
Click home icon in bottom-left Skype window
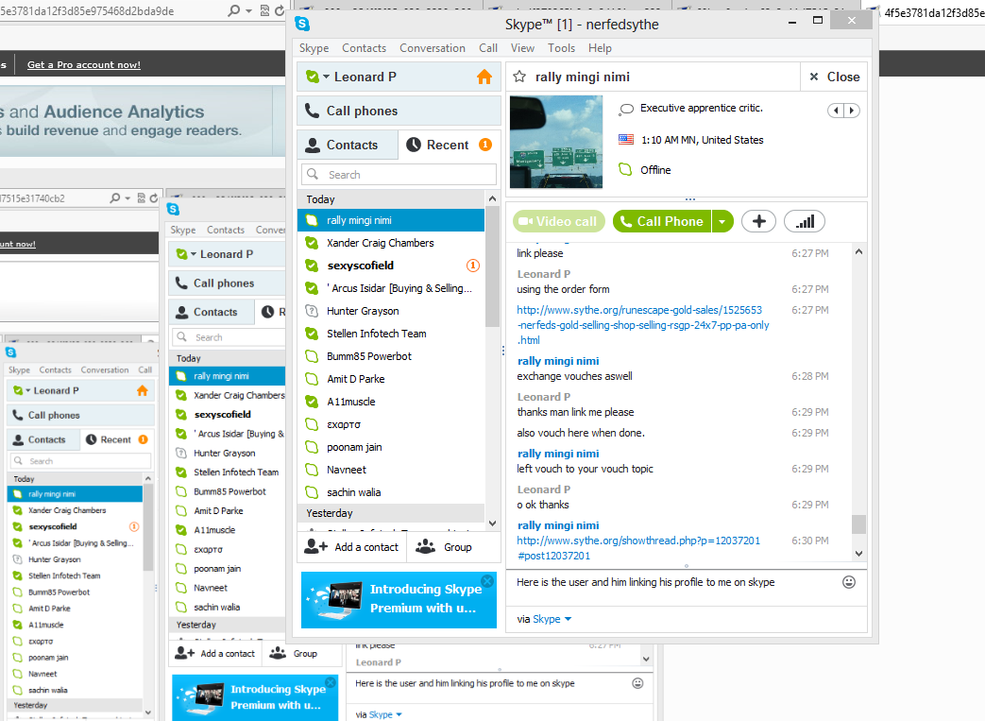pos(143,390)
